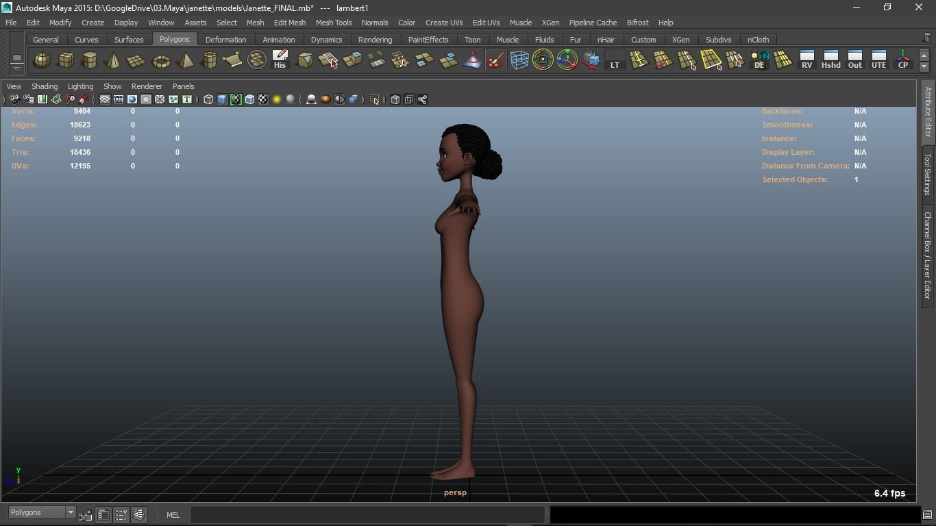
Task: Open the Renderer panel menu
Action: [147, 86]
